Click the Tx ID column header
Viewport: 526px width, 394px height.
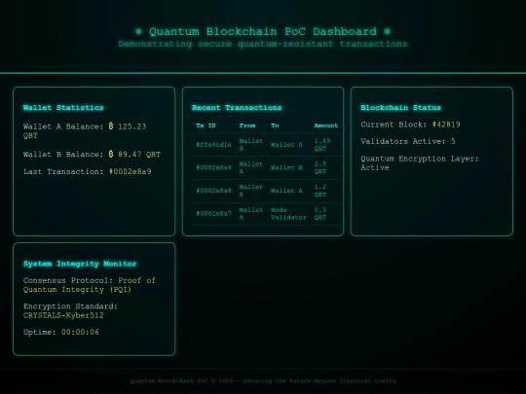click(x=206, y=125)
